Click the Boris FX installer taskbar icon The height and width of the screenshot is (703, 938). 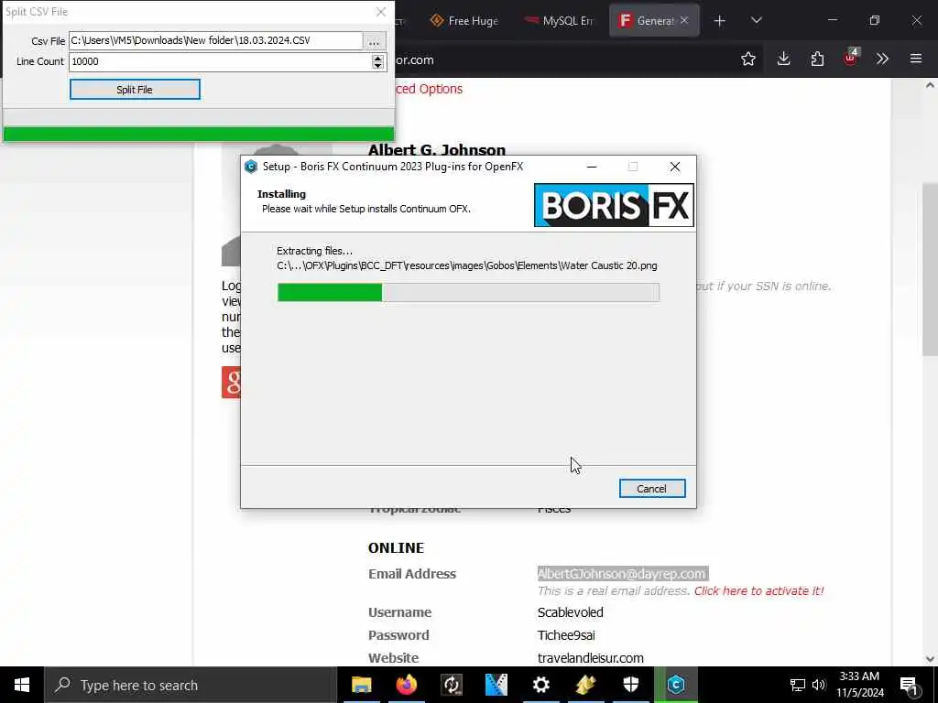point(676,685)
